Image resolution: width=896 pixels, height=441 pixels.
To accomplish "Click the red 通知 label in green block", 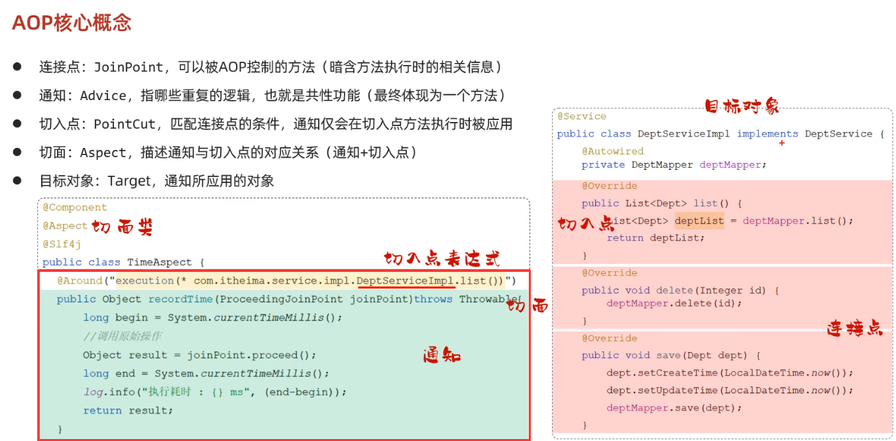I will tap(442, 355).
